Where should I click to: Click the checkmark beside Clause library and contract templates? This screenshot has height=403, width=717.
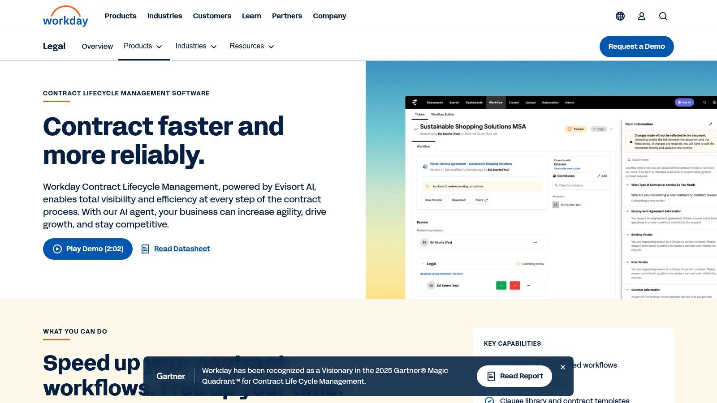tap(489, 400)
